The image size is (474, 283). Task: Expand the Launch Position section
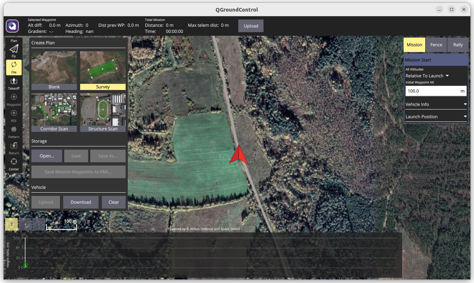pyautogui.click(x=436, y=117)
